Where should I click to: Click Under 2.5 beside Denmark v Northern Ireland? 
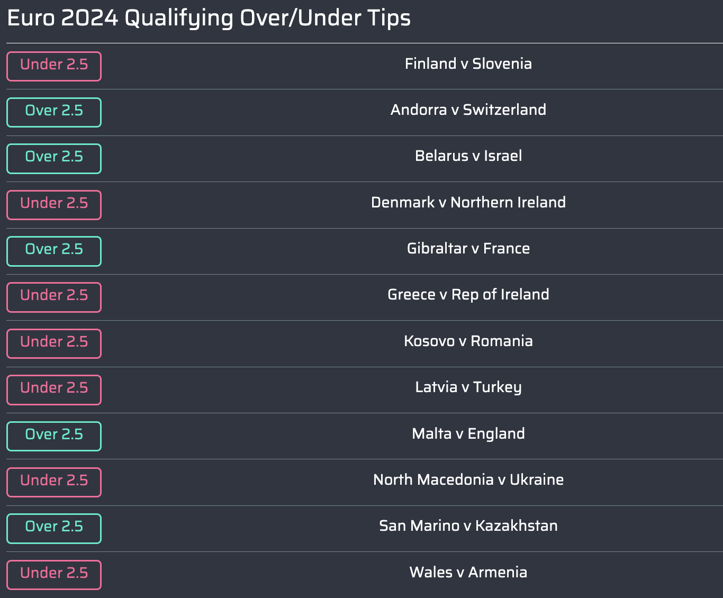click(54, 205)
